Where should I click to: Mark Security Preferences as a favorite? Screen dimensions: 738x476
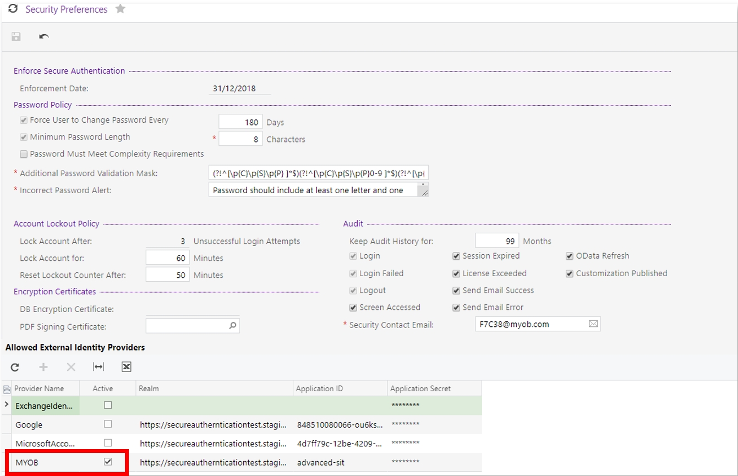pyautogui.click(x=120, y=9)
